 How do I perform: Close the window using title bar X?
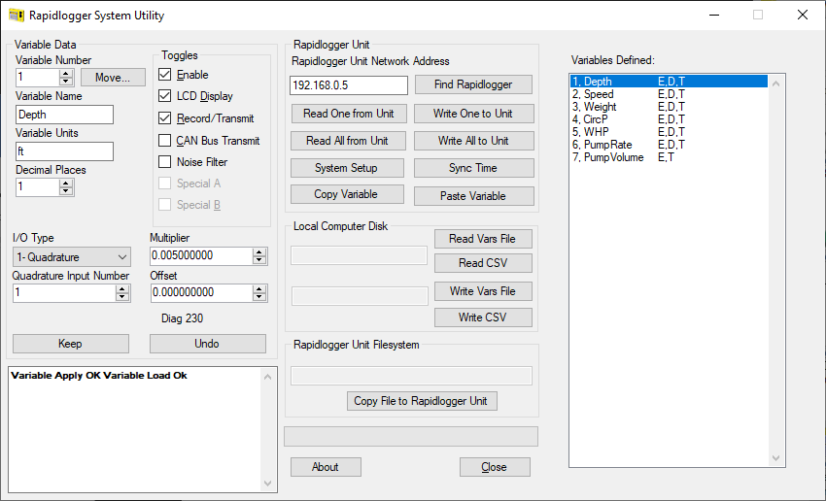click(803, 16)
